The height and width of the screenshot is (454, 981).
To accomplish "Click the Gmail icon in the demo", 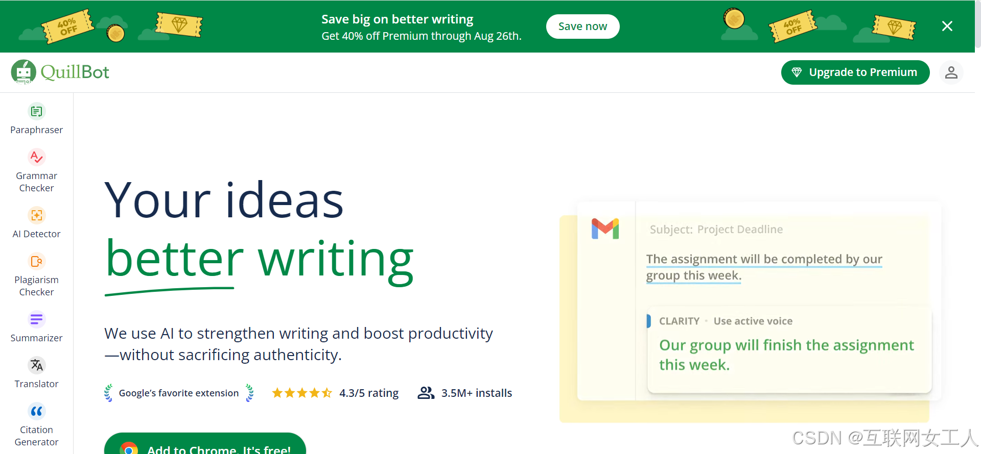I will tap(605, 229).
